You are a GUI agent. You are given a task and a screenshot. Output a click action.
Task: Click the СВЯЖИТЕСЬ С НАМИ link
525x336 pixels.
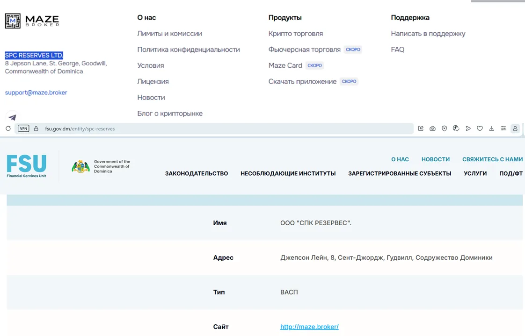[493, 159]
